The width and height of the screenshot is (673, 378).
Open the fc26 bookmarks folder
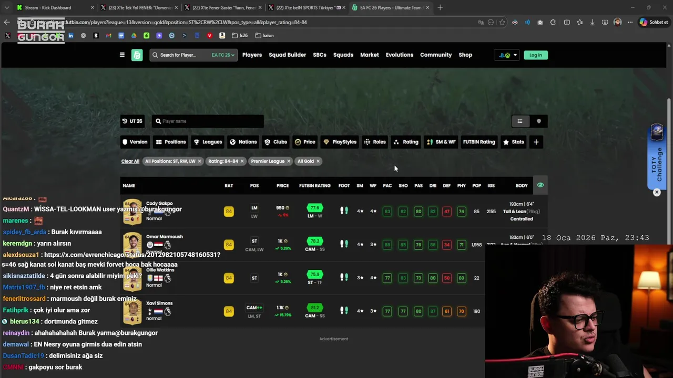coord(240,35)
